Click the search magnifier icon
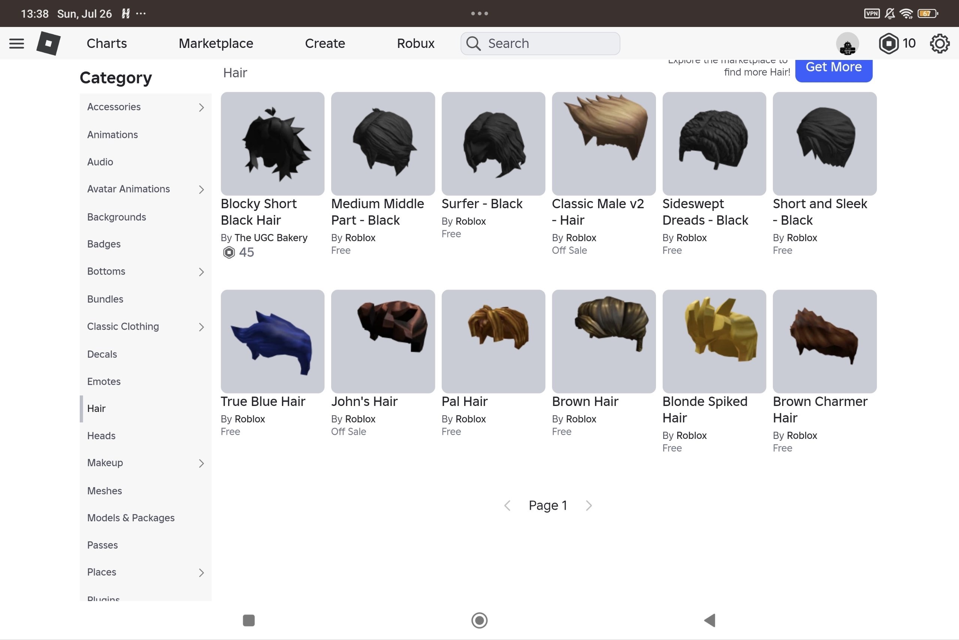Image resolution: width=959 pixels, height=640 pixels. pyautogui.click(x=474, y=43)
